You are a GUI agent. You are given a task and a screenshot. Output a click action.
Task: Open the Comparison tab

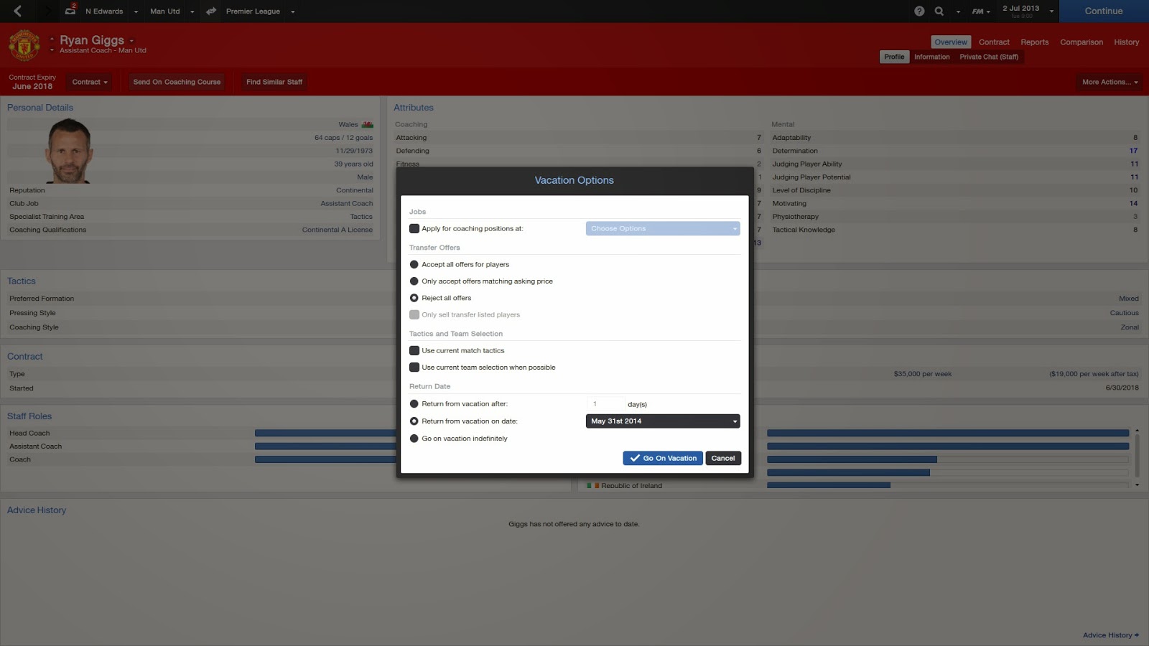pyautogui.click(x=1081, y=42)
